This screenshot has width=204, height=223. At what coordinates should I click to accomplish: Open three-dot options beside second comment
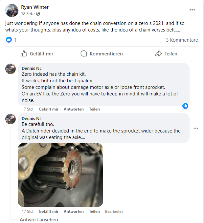tap(196, 128)
